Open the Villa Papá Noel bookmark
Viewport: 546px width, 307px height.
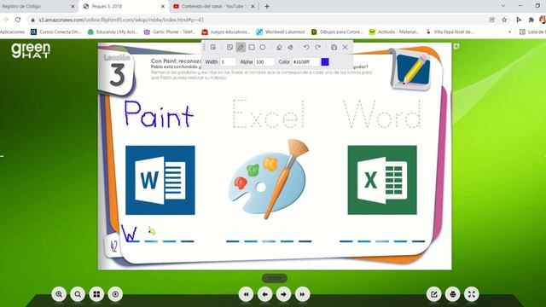click(450, 32)
